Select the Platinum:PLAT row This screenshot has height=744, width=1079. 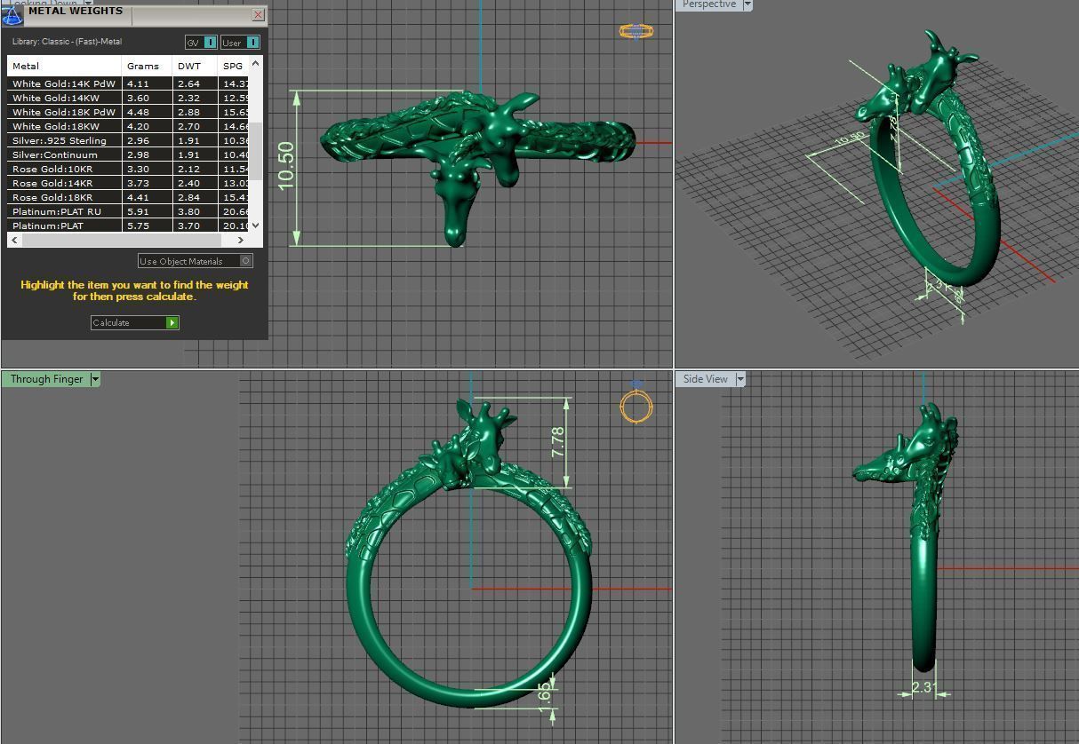coord(128,226)
